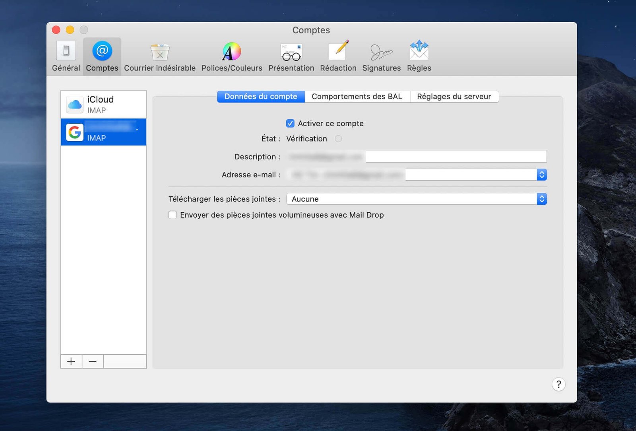636x431 pixels.
Task: Enable Mail Drop for large attachments
Action: [173, 215]
